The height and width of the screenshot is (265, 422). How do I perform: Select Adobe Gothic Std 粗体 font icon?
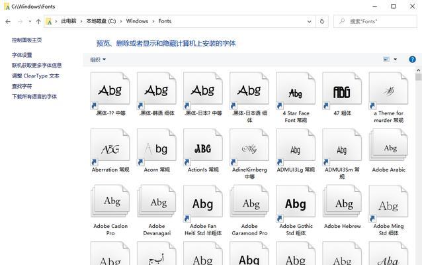pos(296,203)
